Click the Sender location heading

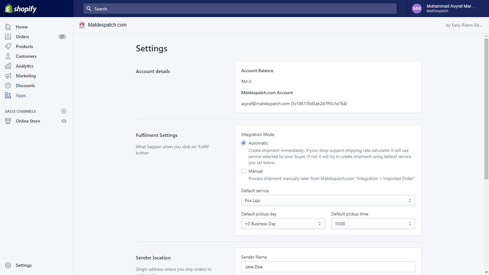[153, 258]
